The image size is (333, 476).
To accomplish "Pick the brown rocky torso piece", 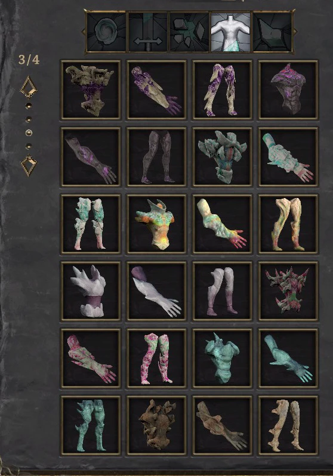I will [x=156, y=425].
